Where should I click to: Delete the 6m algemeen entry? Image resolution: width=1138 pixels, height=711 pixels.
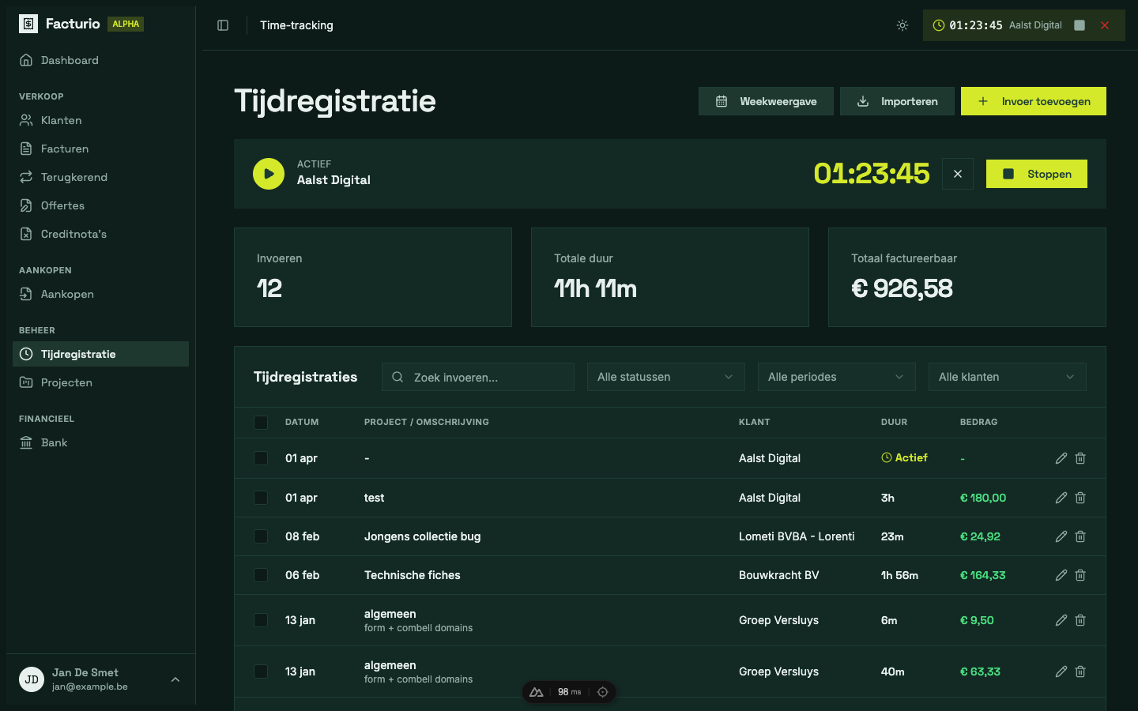pos(1080,620)
